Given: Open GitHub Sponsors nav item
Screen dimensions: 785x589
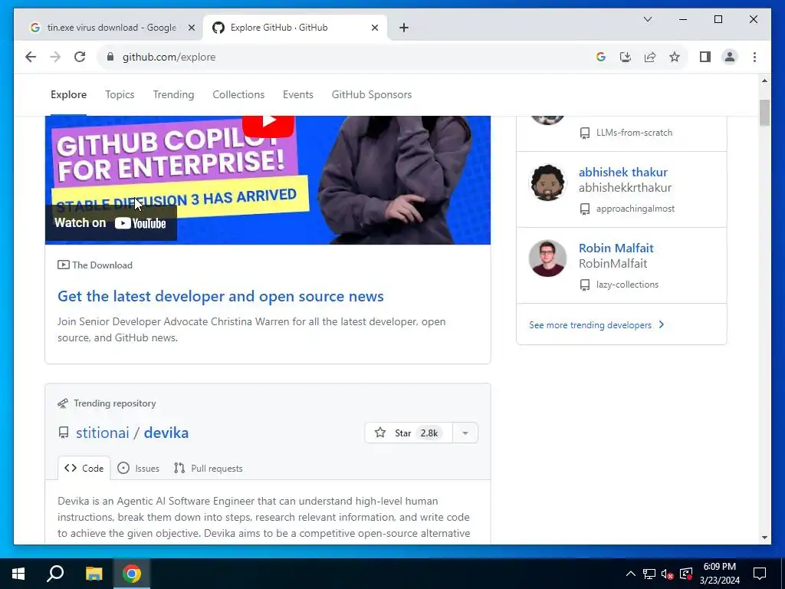Looking at the screenshot, I should pos(372,94).
